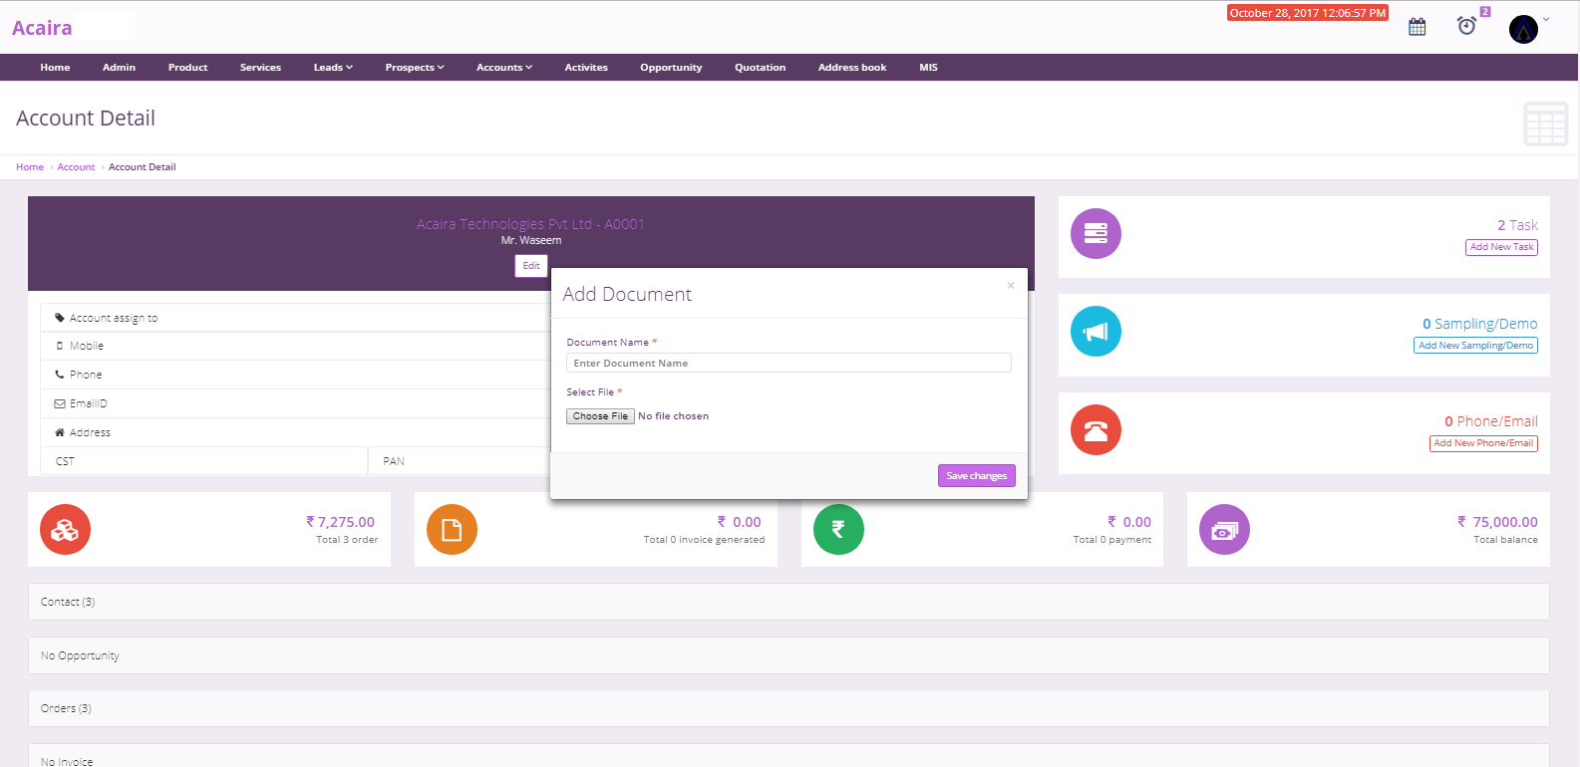Expand the Contact (3) section
The image size is (1580, 767).
(x=68, y=602)
